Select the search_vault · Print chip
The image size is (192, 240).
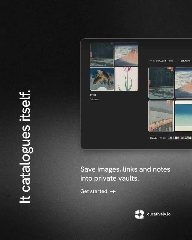pos(161,61)
